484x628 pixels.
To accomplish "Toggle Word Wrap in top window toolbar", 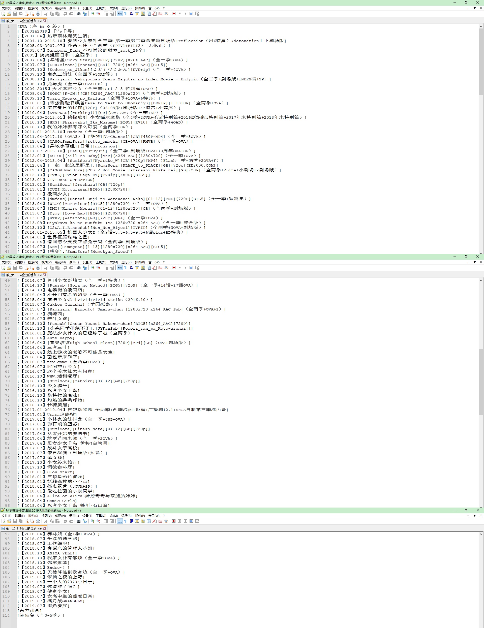I will click(x=120, y=14).
